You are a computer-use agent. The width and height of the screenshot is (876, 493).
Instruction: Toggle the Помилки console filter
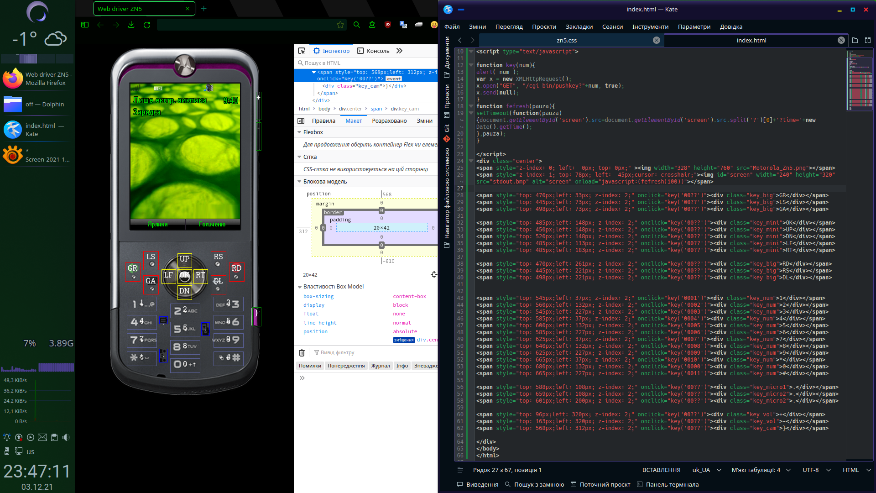310,366
